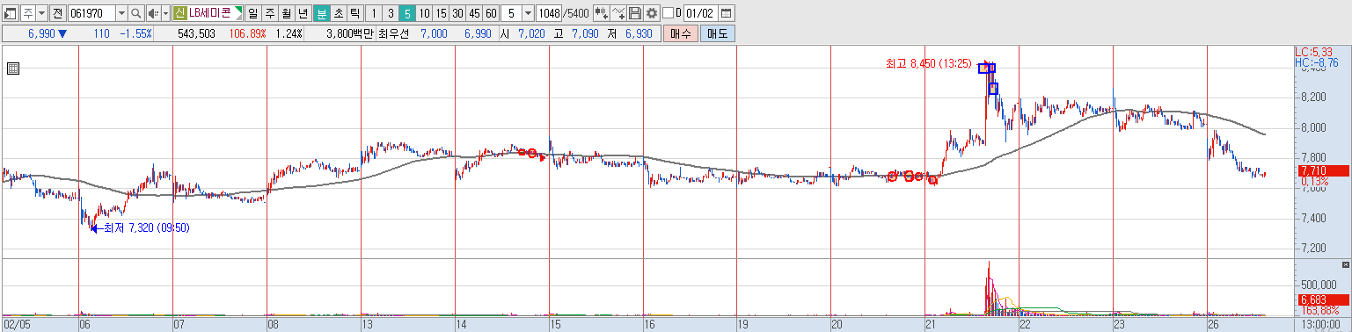Click the candle add chart icon
The width and height of the screenshot is (1352, 332).
pyautogui.click(x=602, y=13)
